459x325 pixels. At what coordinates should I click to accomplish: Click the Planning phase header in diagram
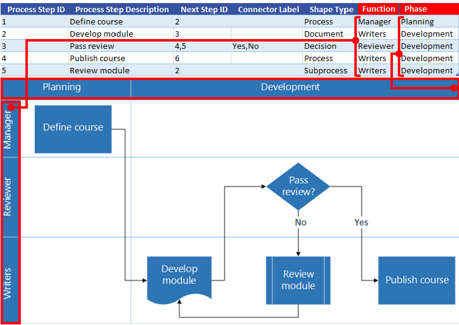[61, 87]
